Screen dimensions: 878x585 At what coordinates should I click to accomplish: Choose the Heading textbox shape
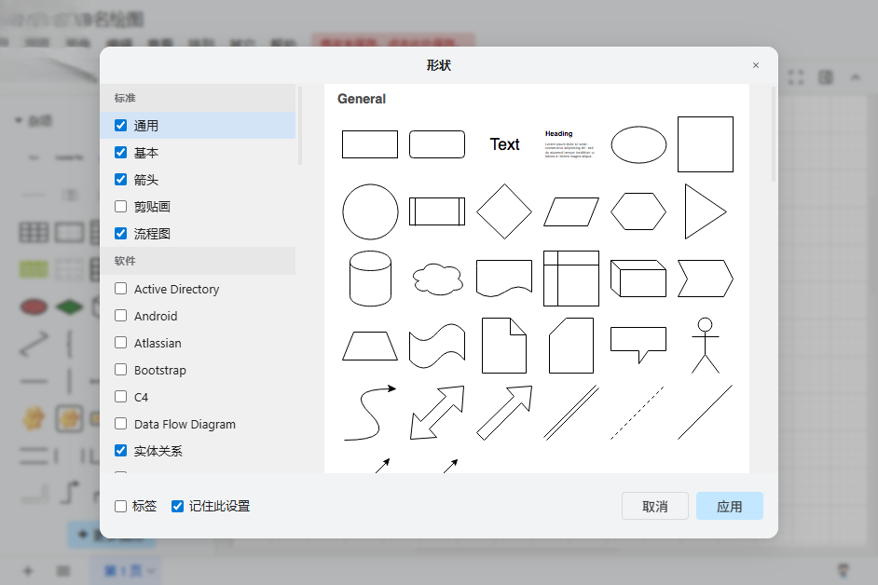tap(570, 144)
